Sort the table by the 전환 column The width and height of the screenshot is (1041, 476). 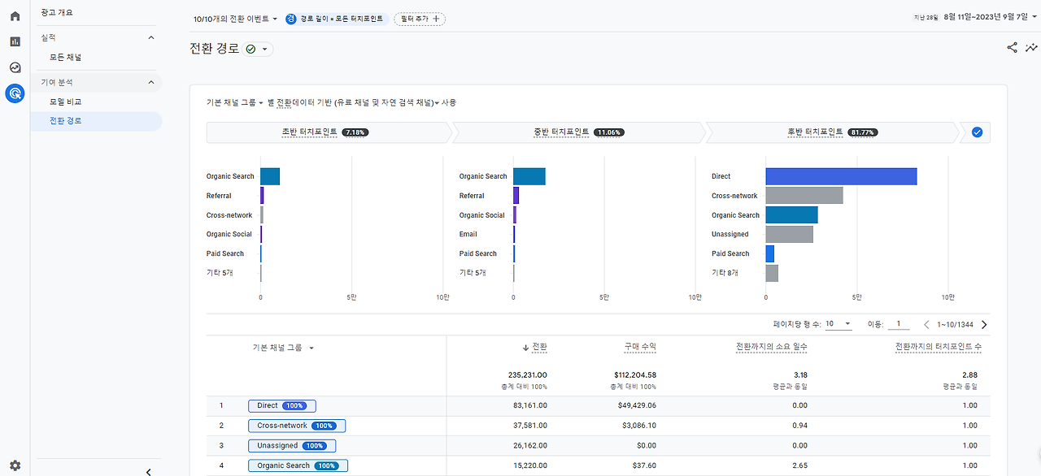point(538,346)
